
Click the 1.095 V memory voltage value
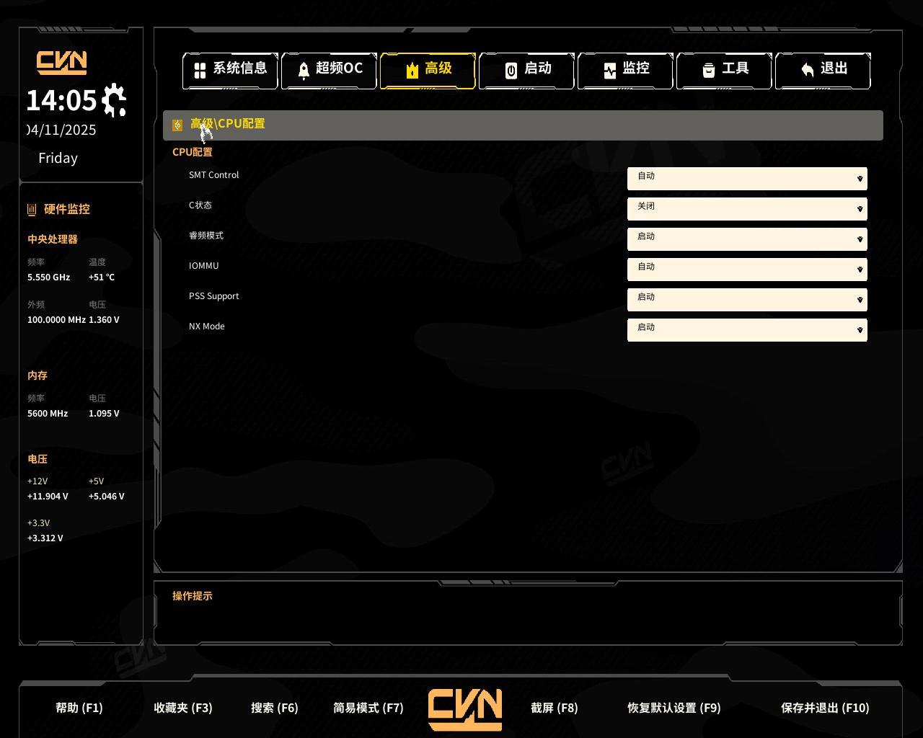104,414
